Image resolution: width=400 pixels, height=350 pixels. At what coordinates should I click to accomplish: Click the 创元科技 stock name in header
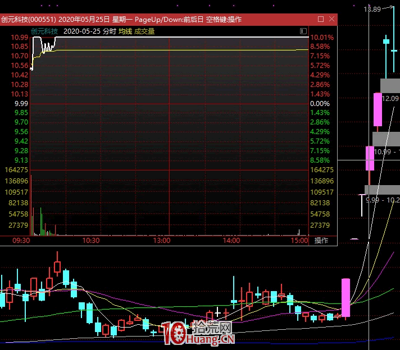coord(44,31)
